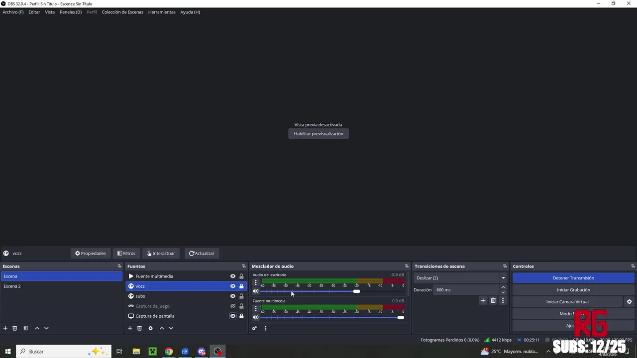Open virtual camera settings gear
The height and width of the screenshot is (358, 637).
tap(629, 302)
